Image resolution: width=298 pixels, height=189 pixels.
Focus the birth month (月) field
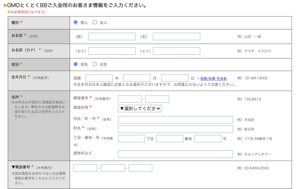[x=137, y=78]
